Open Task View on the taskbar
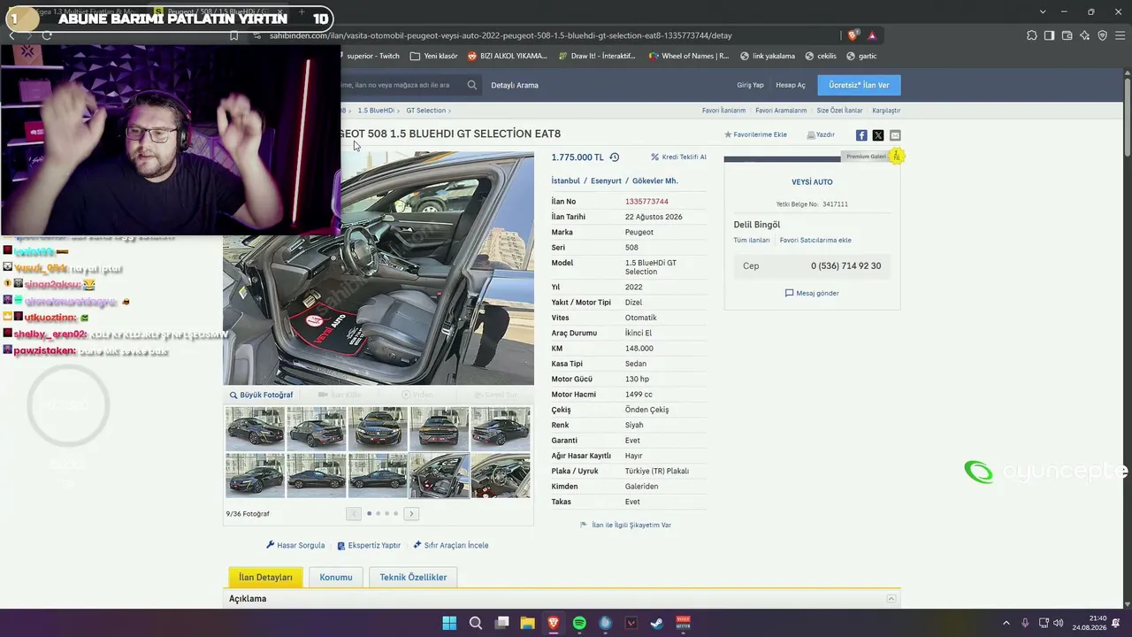 [501, 623]
